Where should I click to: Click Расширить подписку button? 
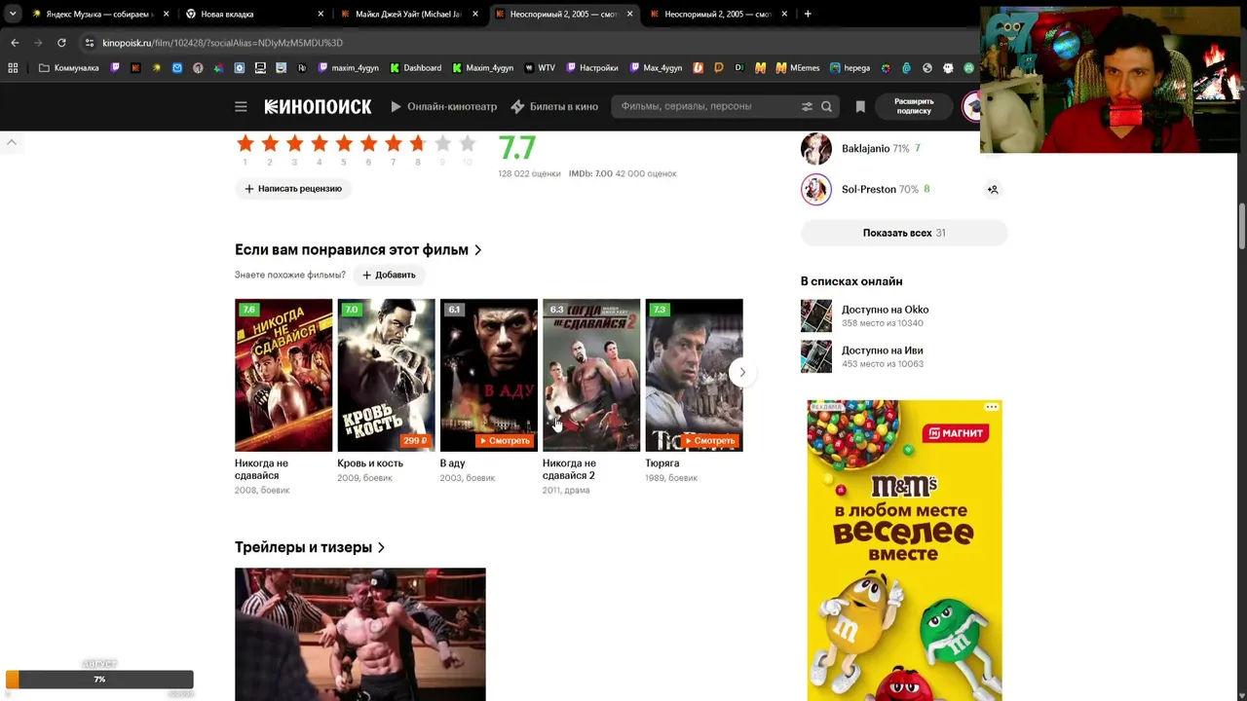[x=914, y=106]
